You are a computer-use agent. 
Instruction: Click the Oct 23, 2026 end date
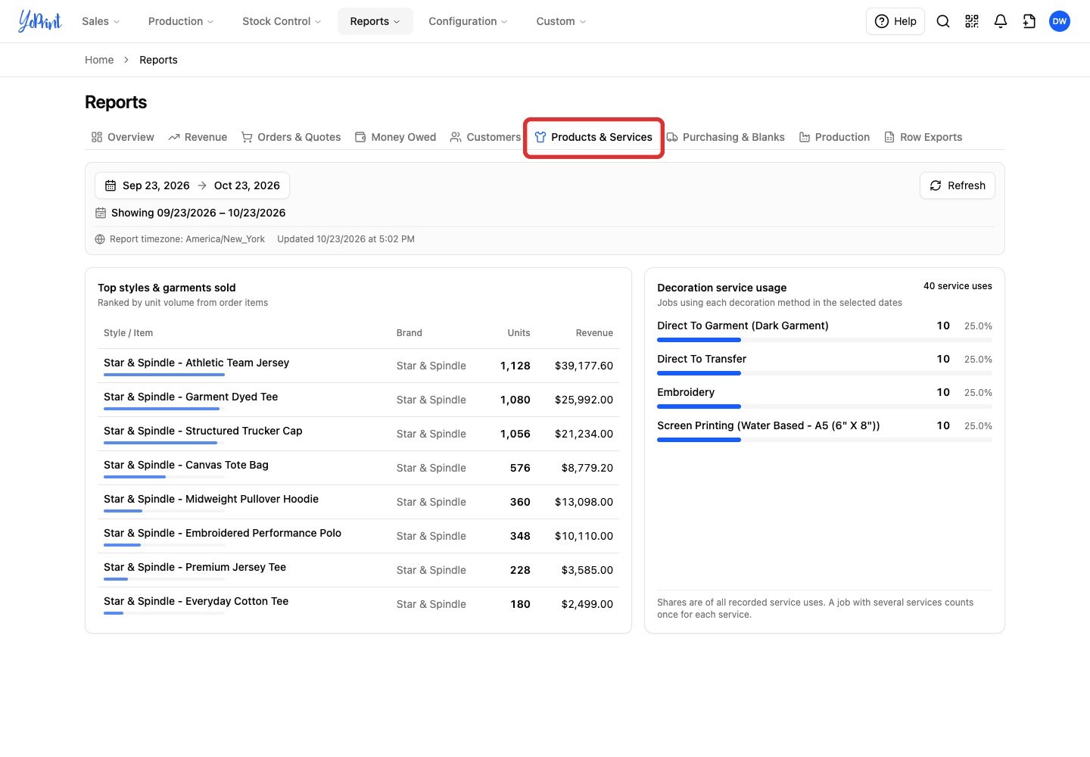pos(247,185)
